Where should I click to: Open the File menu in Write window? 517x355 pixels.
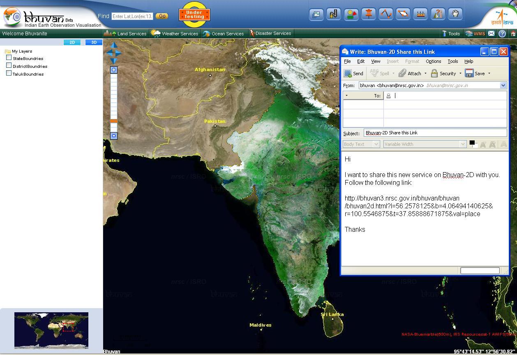(x=347, y=61)
